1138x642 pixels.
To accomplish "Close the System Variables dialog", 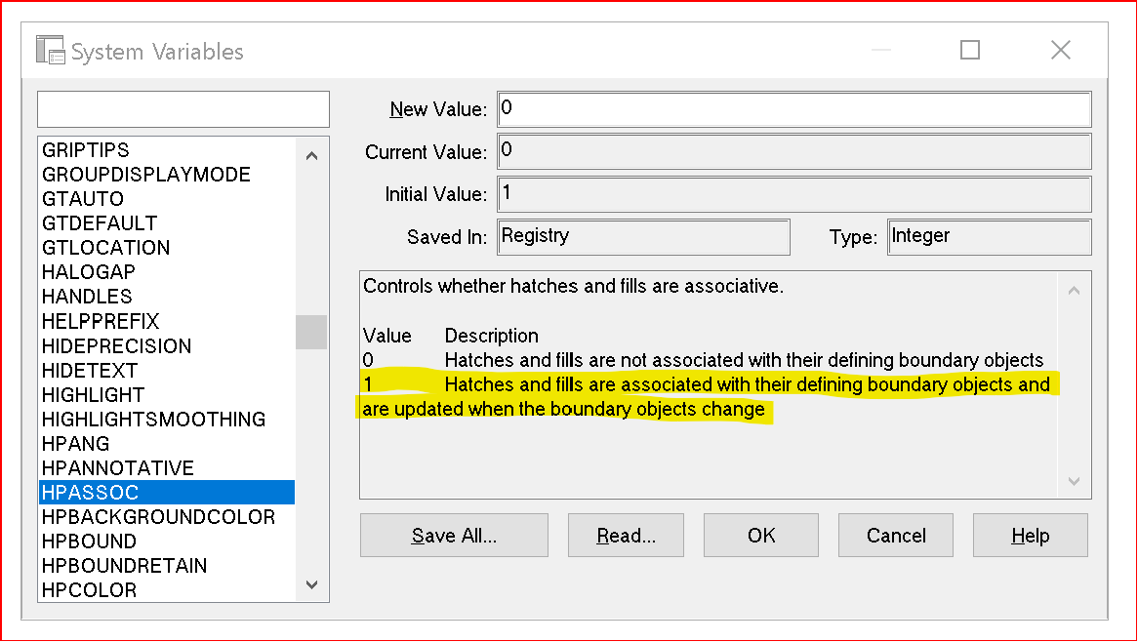I will (x=1061, y=50).
